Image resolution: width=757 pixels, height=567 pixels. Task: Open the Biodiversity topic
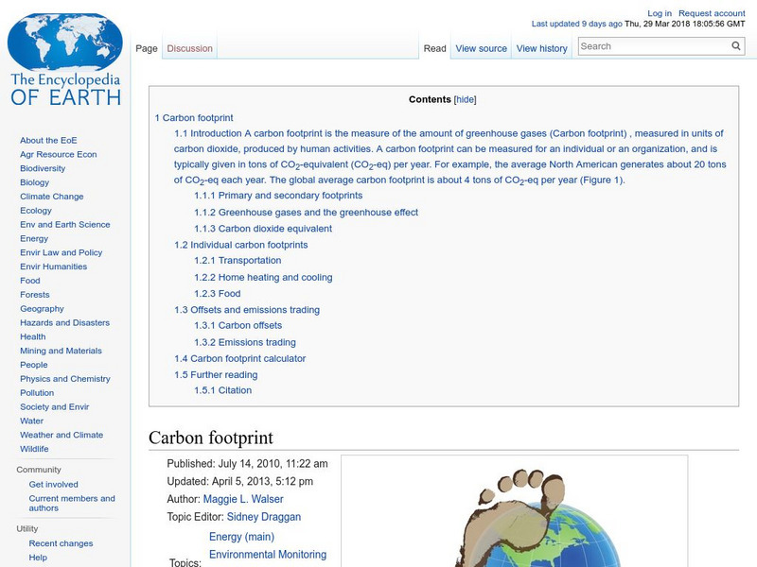coord(43,168)
